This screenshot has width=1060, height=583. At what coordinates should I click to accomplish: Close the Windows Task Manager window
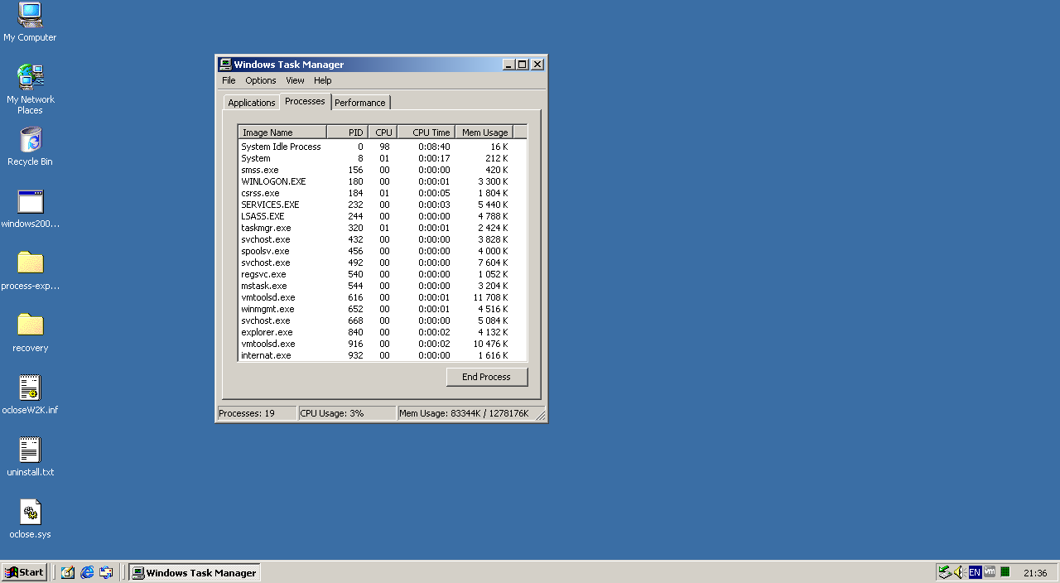coord(537,65)
